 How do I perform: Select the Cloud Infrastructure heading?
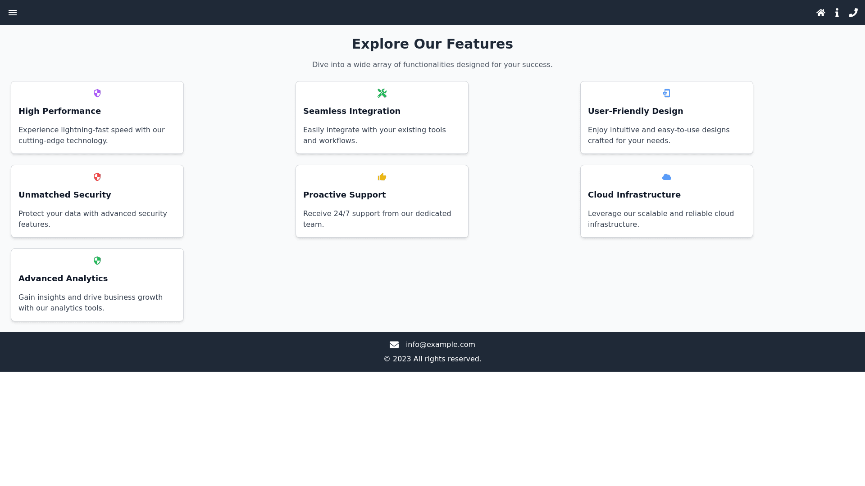coord(634,195)
